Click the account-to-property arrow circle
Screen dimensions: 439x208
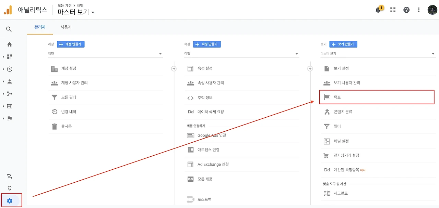tap(174, 69)
